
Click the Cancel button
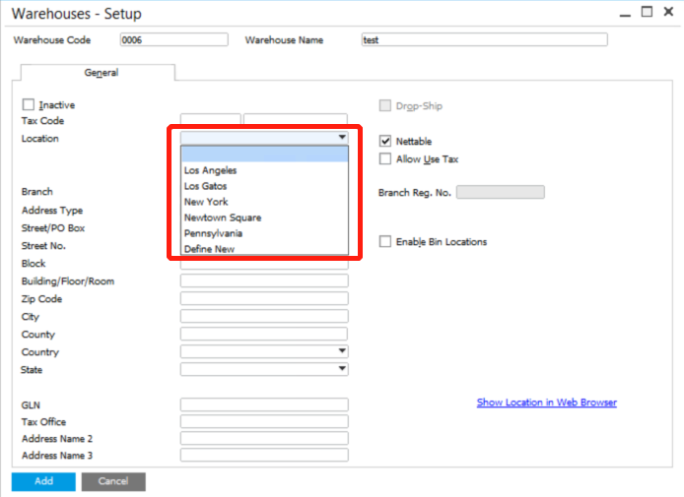click(113, 481)
